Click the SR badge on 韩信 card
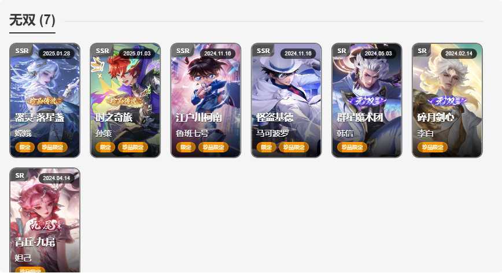Viewport: 502px width, 273px height. 342,51
